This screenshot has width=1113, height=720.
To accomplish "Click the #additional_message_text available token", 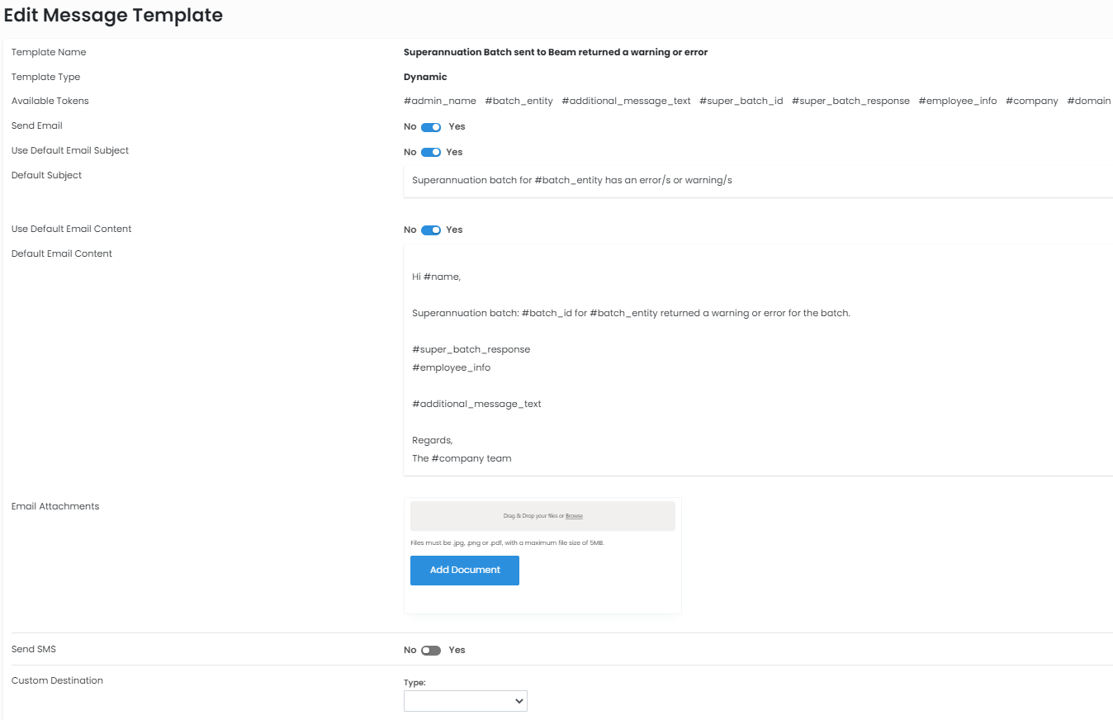I will [x=626, y=101].
